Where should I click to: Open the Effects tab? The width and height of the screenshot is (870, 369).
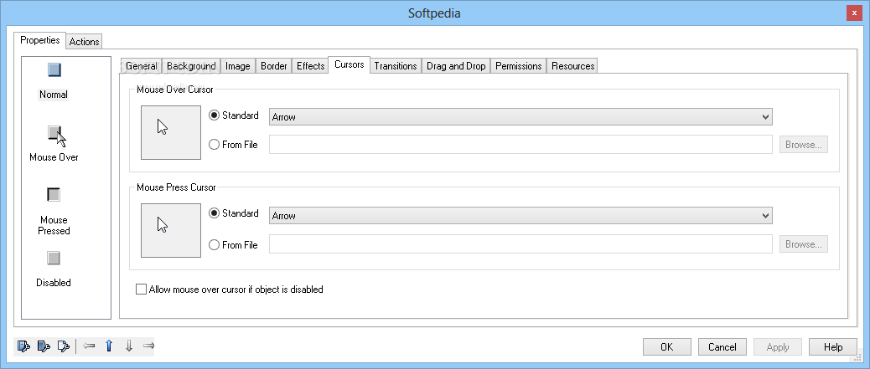tap(311, 66)
